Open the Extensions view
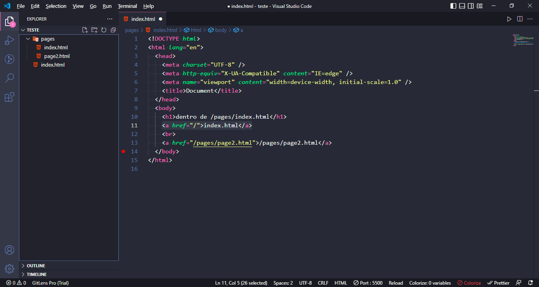539x287 pixels. point(9,97)
